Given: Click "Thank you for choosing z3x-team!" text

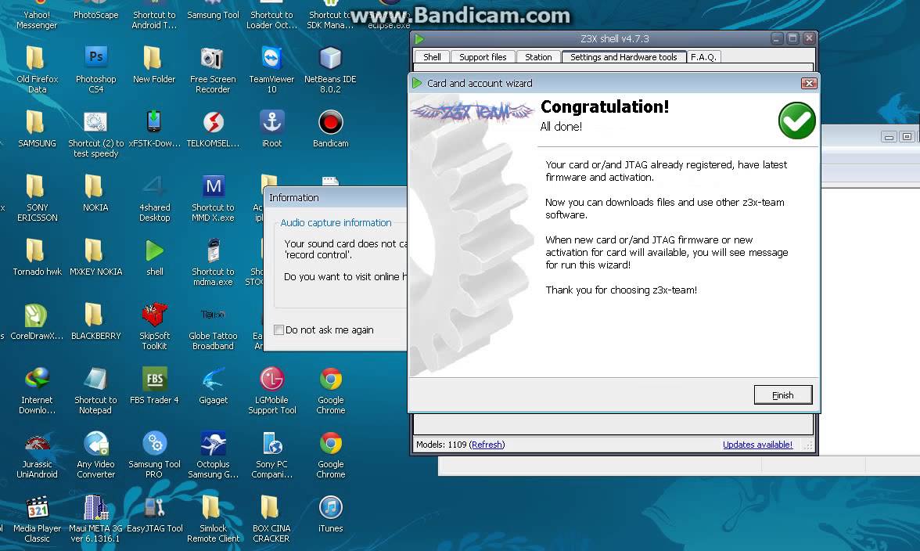Looking at the screenshot, I should [621, 290].
